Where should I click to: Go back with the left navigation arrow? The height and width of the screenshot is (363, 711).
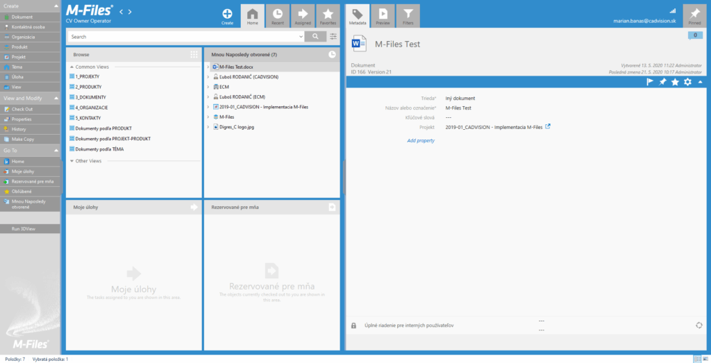[x=121, y=12]
